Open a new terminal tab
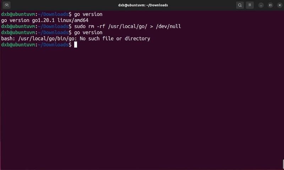 (6, 5)
